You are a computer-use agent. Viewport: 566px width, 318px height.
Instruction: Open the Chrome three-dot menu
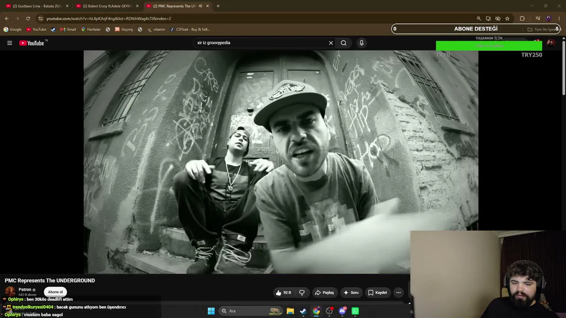click(x=559, y=19)
